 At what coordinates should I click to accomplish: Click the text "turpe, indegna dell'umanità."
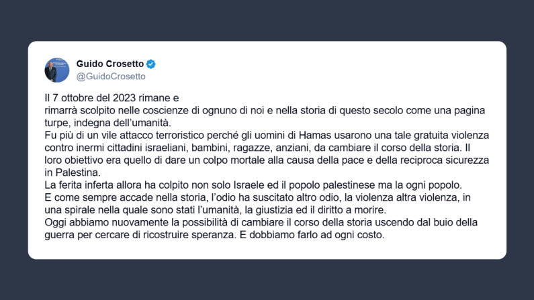click(99, 121)
